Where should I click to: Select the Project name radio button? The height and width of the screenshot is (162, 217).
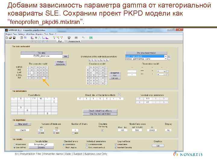pos(14,145)
